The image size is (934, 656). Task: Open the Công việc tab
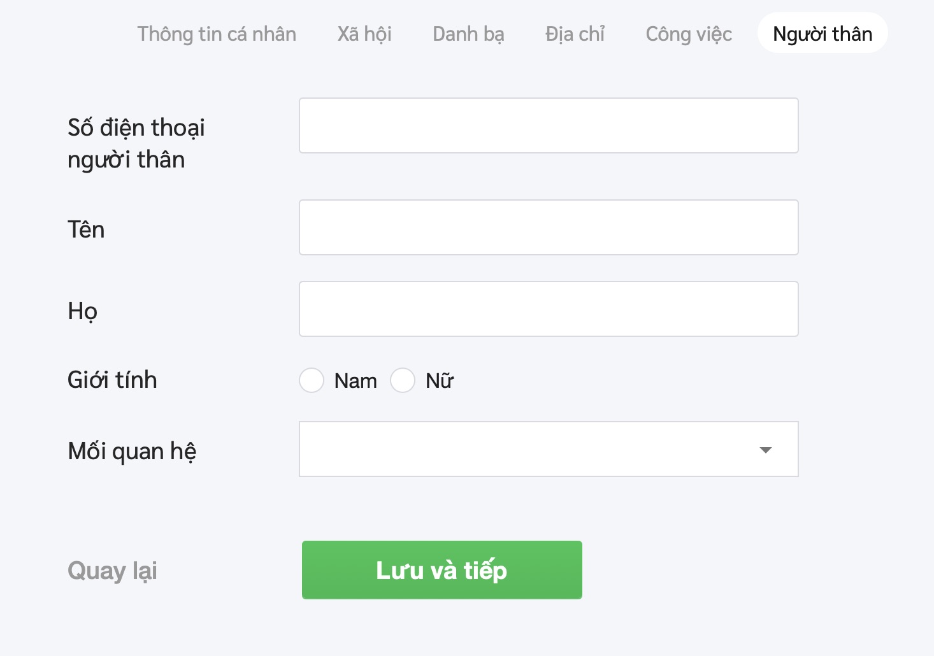(689, 34)
